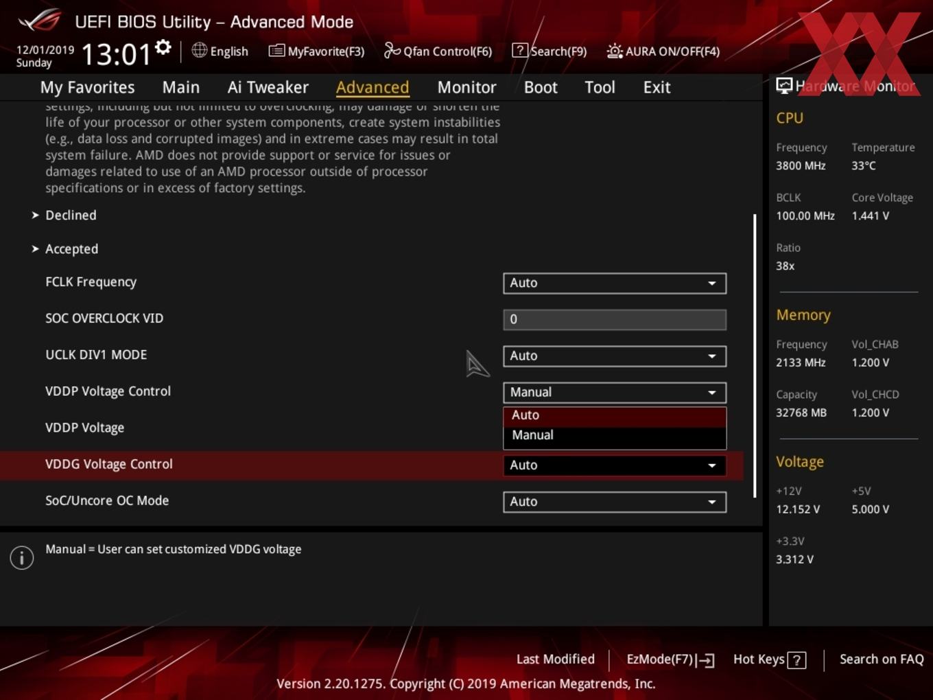The width and height of the screenshot is (933, 700).
Task: Select the Advanced tab
Action: click(x=373, y=87)
